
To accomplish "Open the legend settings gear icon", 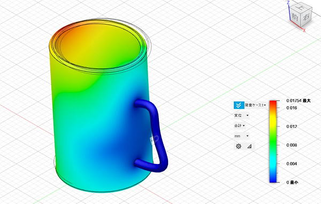I will coord(239,146).
